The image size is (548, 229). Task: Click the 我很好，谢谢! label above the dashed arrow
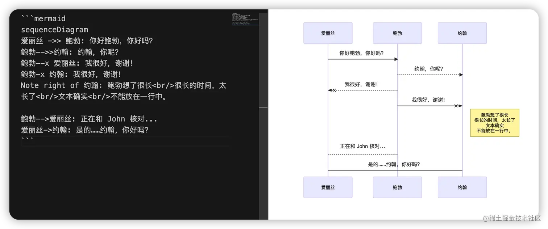click(x=361, y=84)
